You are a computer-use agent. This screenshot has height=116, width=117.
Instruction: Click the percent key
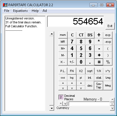click(108, 62)
